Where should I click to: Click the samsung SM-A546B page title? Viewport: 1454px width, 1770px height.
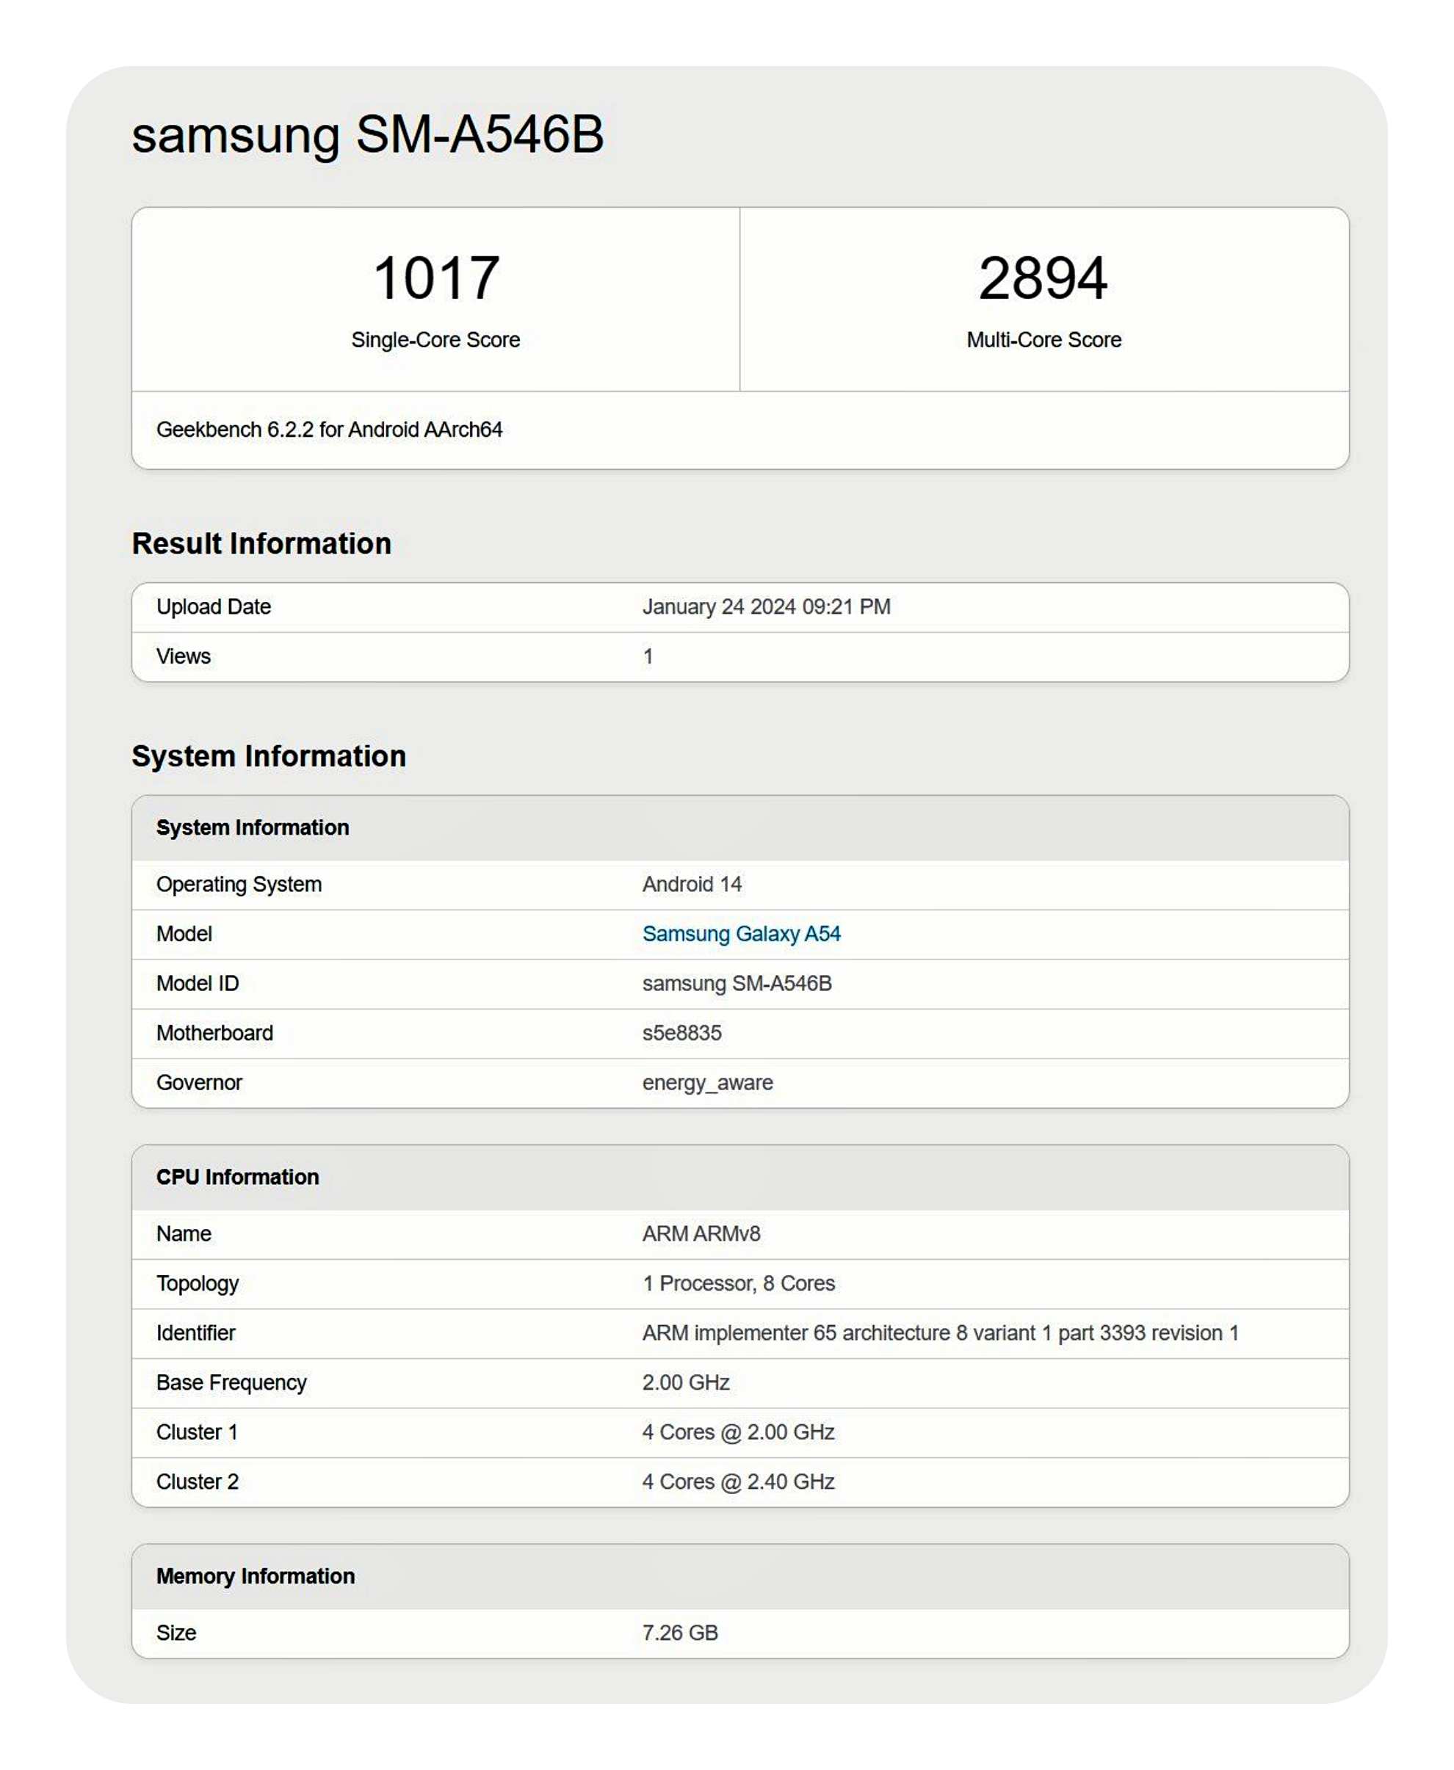pyautogui.click(x=367, y=134)
